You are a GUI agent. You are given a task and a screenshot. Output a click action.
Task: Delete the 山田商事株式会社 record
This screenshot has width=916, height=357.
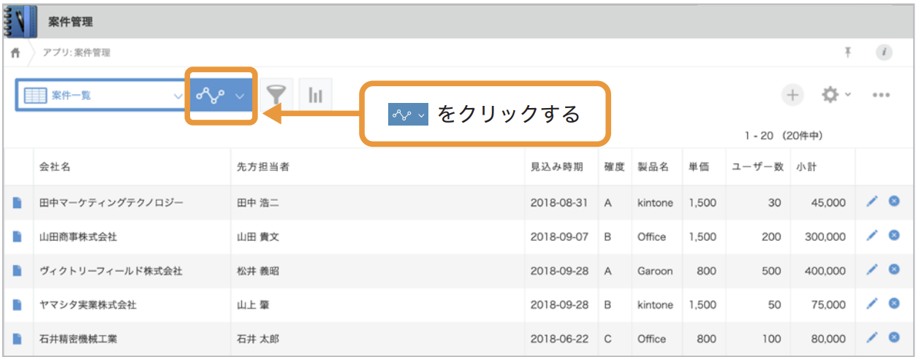tap(893, 235)
